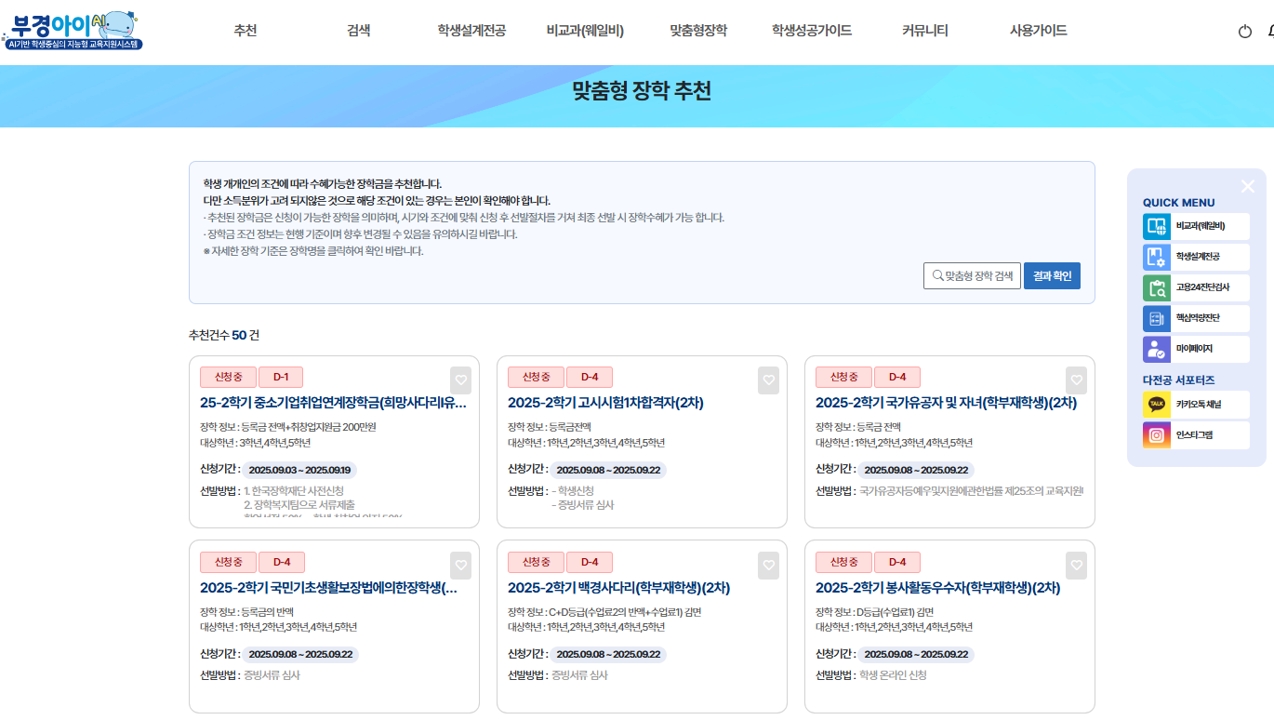Toggle heart on 봉사활동우수자(학부재학생)(2차) card

(1077, 565)
